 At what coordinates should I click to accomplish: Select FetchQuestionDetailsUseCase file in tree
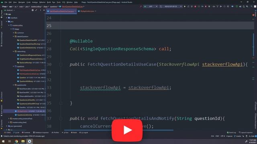tap(30, 70)
